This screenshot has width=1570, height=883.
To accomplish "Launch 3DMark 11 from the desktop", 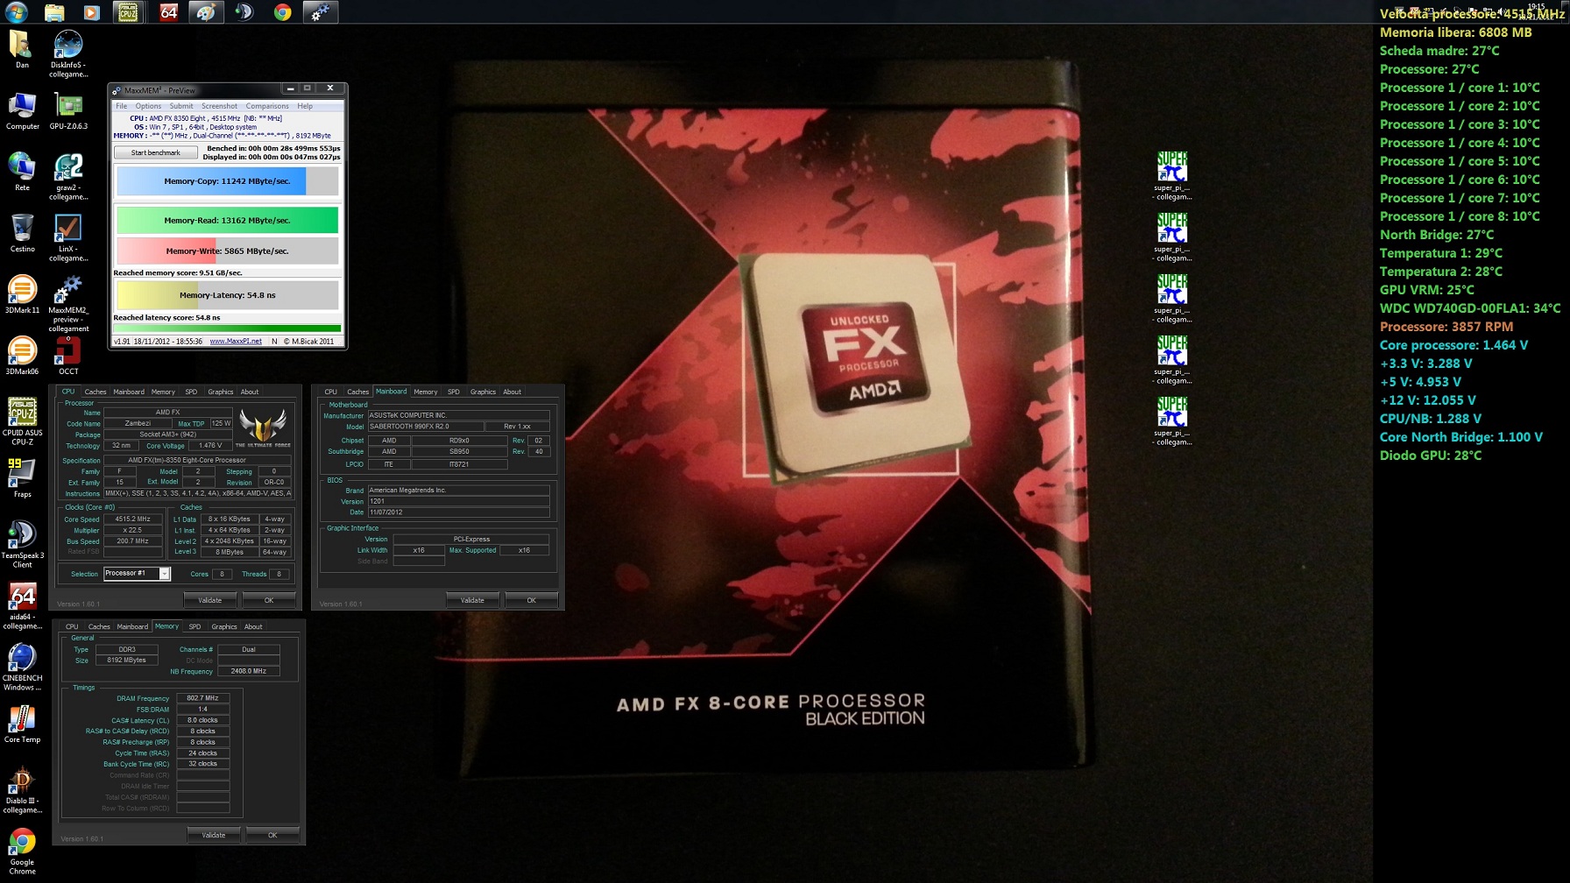I will pos(22,295).
